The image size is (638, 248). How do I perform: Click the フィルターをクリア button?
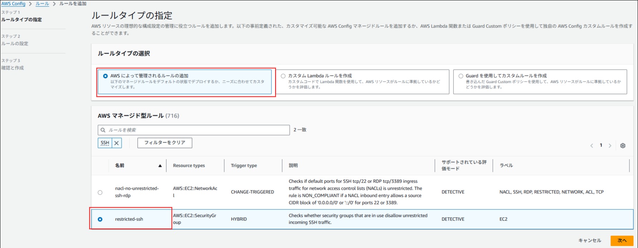coord(165,143)
